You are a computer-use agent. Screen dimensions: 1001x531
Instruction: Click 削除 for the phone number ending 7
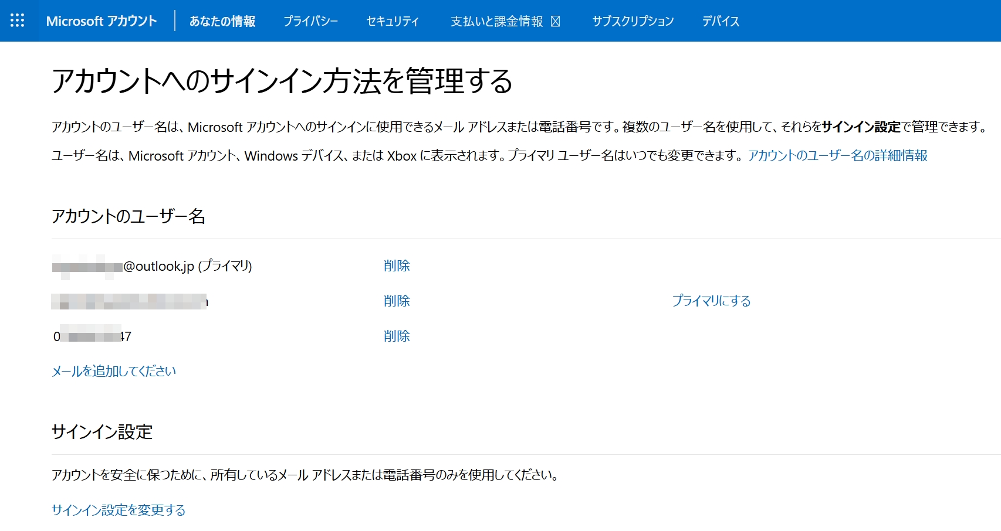tap(397, 336)
